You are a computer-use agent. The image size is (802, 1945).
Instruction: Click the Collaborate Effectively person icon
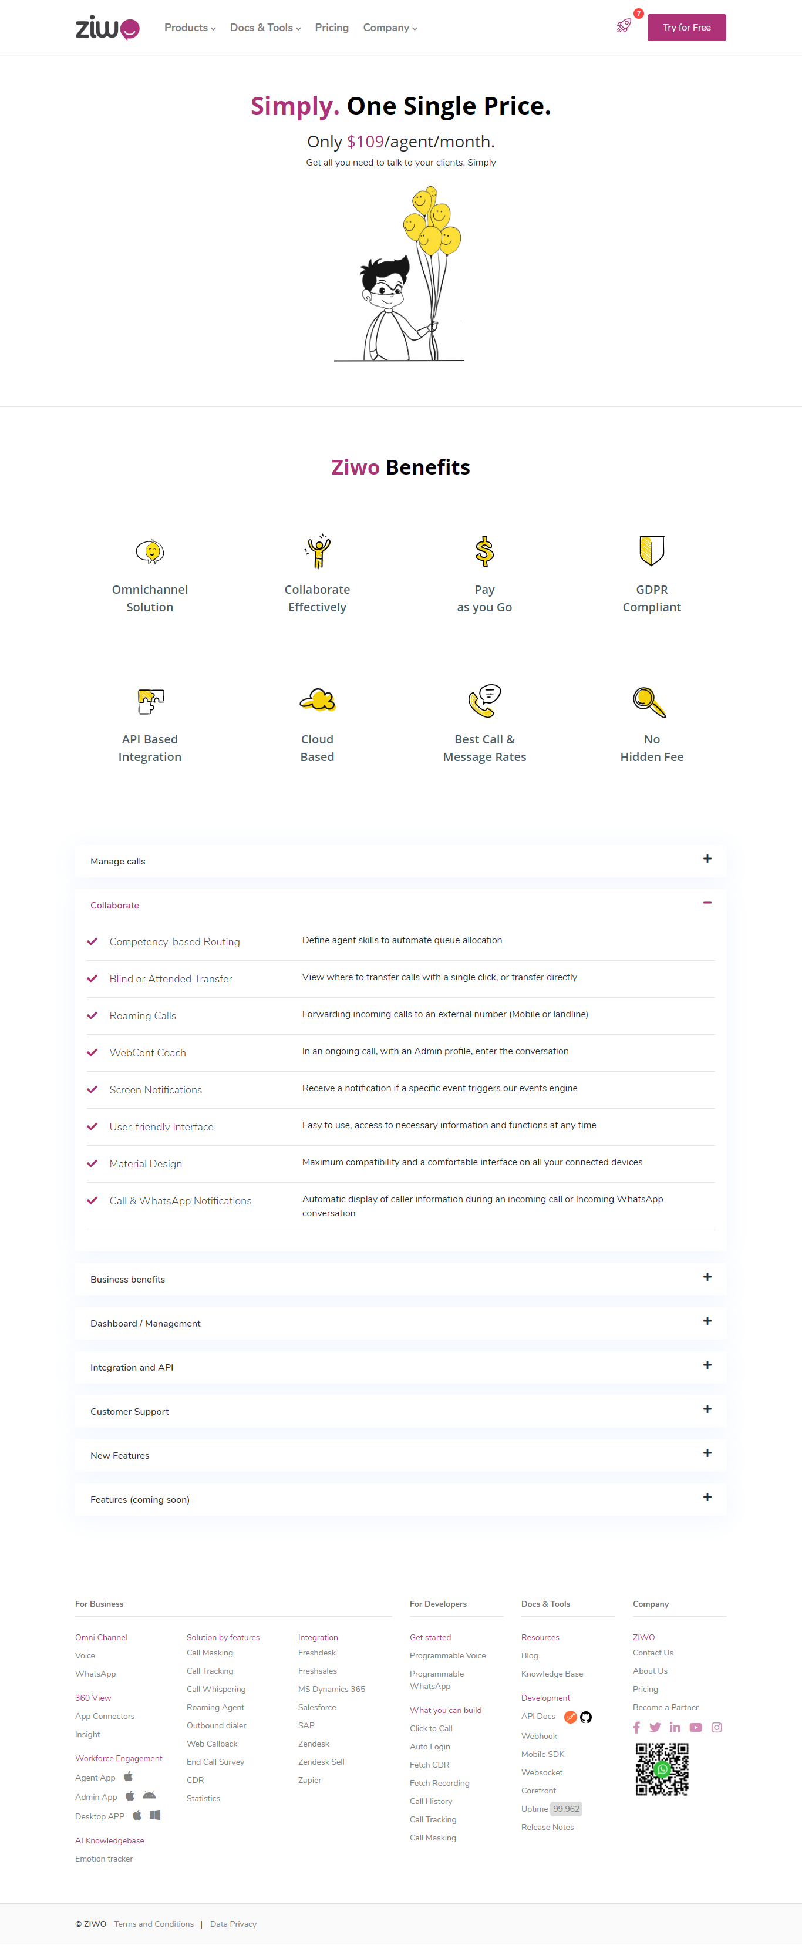[317, 551]
